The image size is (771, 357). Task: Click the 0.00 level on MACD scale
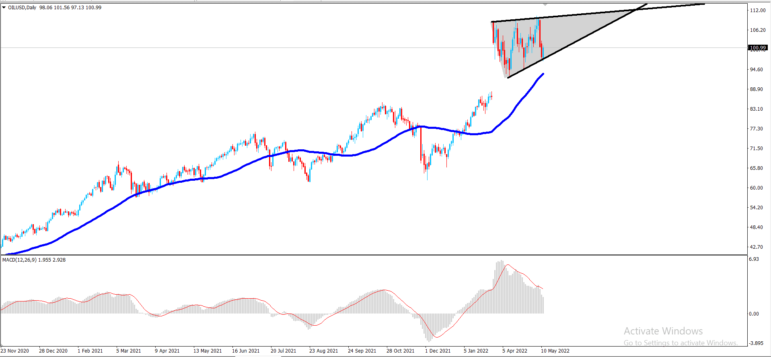[754, 314]
